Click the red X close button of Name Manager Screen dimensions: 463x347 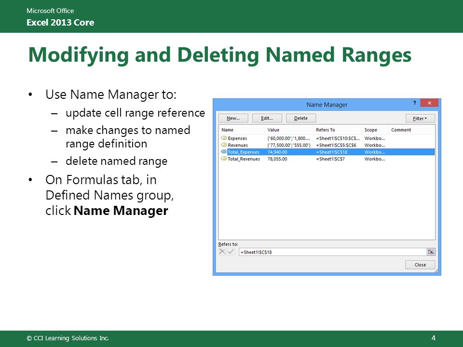click(429, 103)
